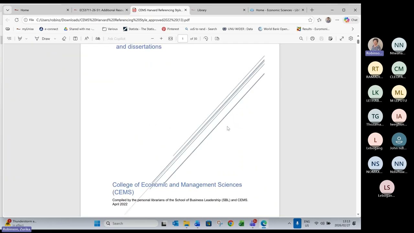Print the PDF document
414x233 pixels.
point(312,39)
